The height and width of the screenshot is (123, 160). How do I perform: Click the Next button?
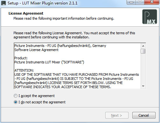(117, 115)
